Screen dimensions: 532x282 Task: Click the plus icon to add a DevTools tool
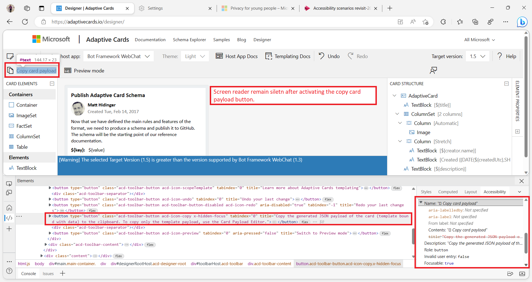click(x=9, y=229)
